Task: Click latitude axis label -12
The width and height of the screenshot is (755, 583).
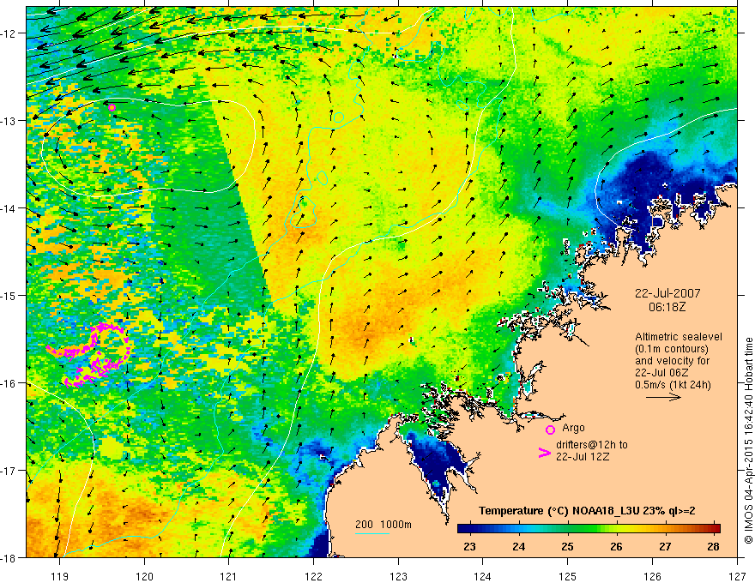Action: (x=9, y=33)
